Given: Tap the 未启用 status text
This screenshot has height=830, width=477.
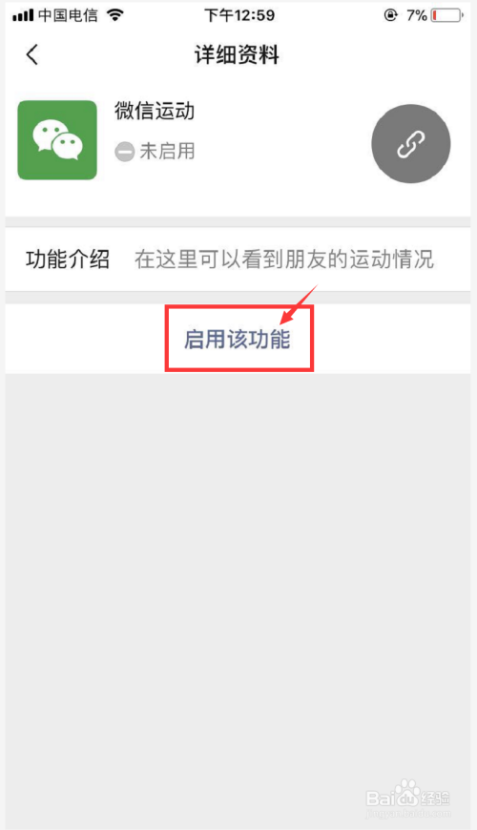Looking at the screenshot, I should 167,152.
